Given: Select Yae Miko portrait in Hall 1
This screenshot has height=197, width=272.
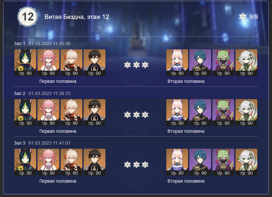Looking at the screenshot, I should (x=48, y=62).
